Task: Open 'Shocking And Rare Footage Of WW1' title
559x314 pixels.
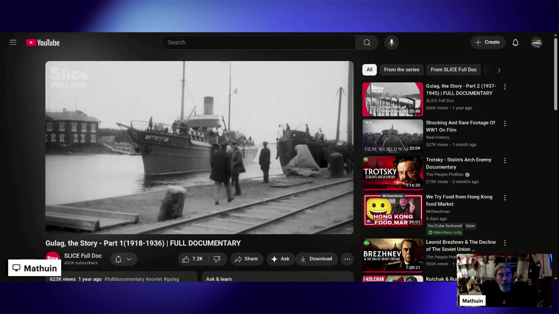Action: pyautogui.click(x=460, y=126)
